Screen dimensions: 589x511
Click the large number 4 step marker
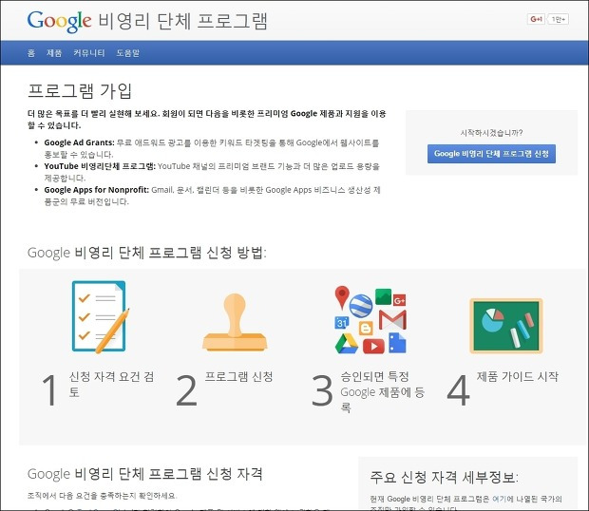pos(458,390)
